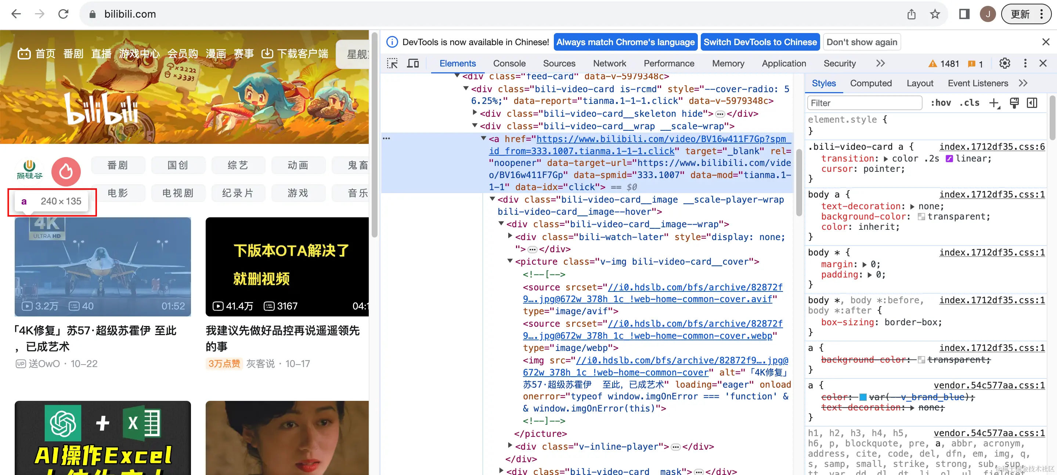Screen dimensions: 1057x475
Task: Click the transparent background-color swatch in body a
Action: [921, 217]
